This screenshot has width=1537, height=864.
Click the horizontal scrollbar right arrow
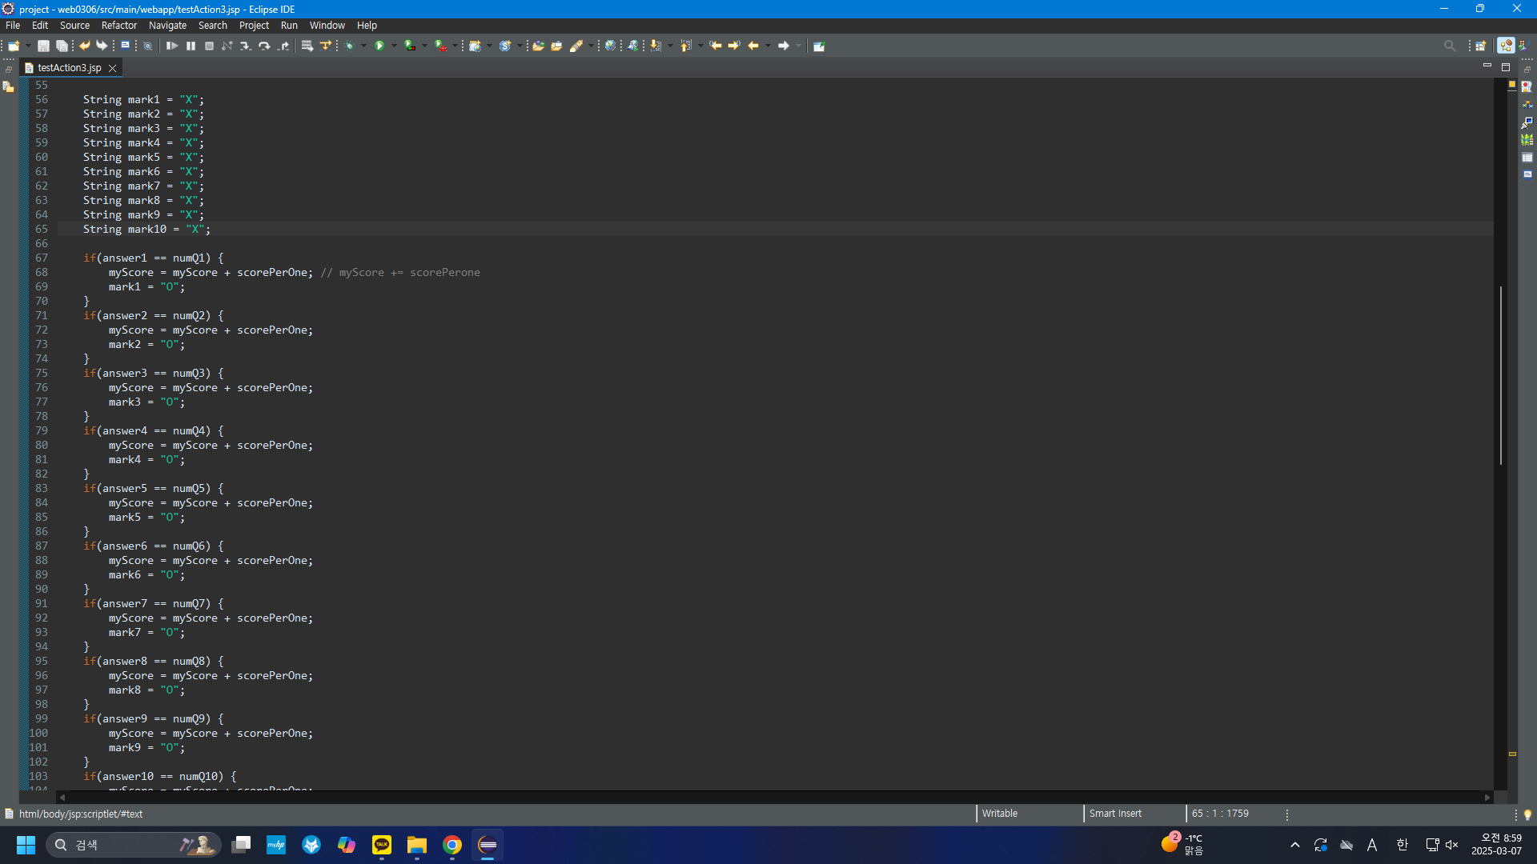click(1487, 798)
